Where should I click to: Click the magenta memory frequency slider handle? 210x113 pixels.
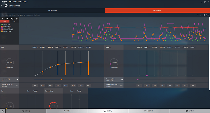(x=138, y=80)
